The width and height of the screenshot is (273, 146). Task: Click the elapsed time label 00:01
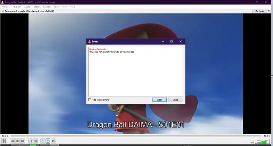pos(5,136)
